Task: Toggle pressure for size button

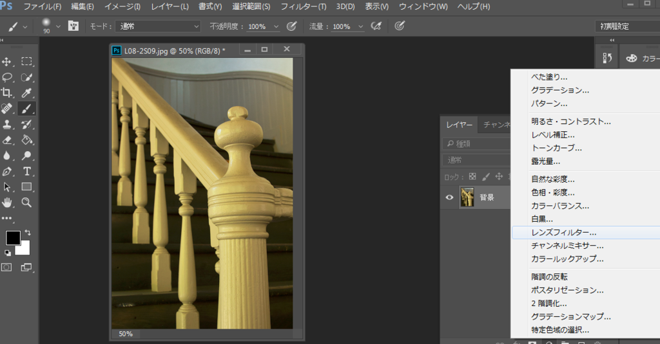Action: click(x=400, y=26)
